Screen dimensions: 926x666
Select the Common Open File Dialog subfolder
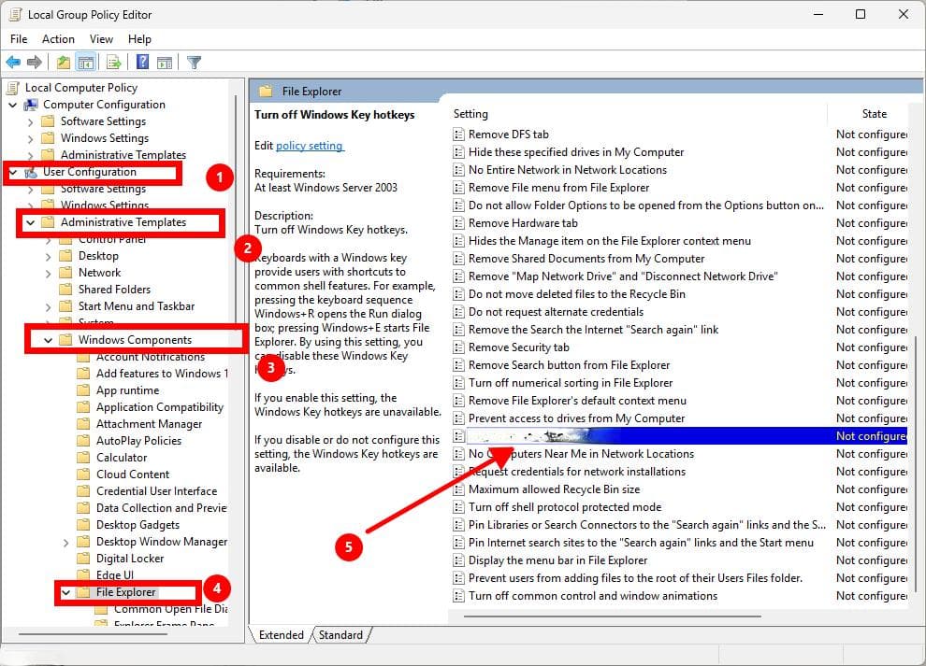tap(170, 609)
